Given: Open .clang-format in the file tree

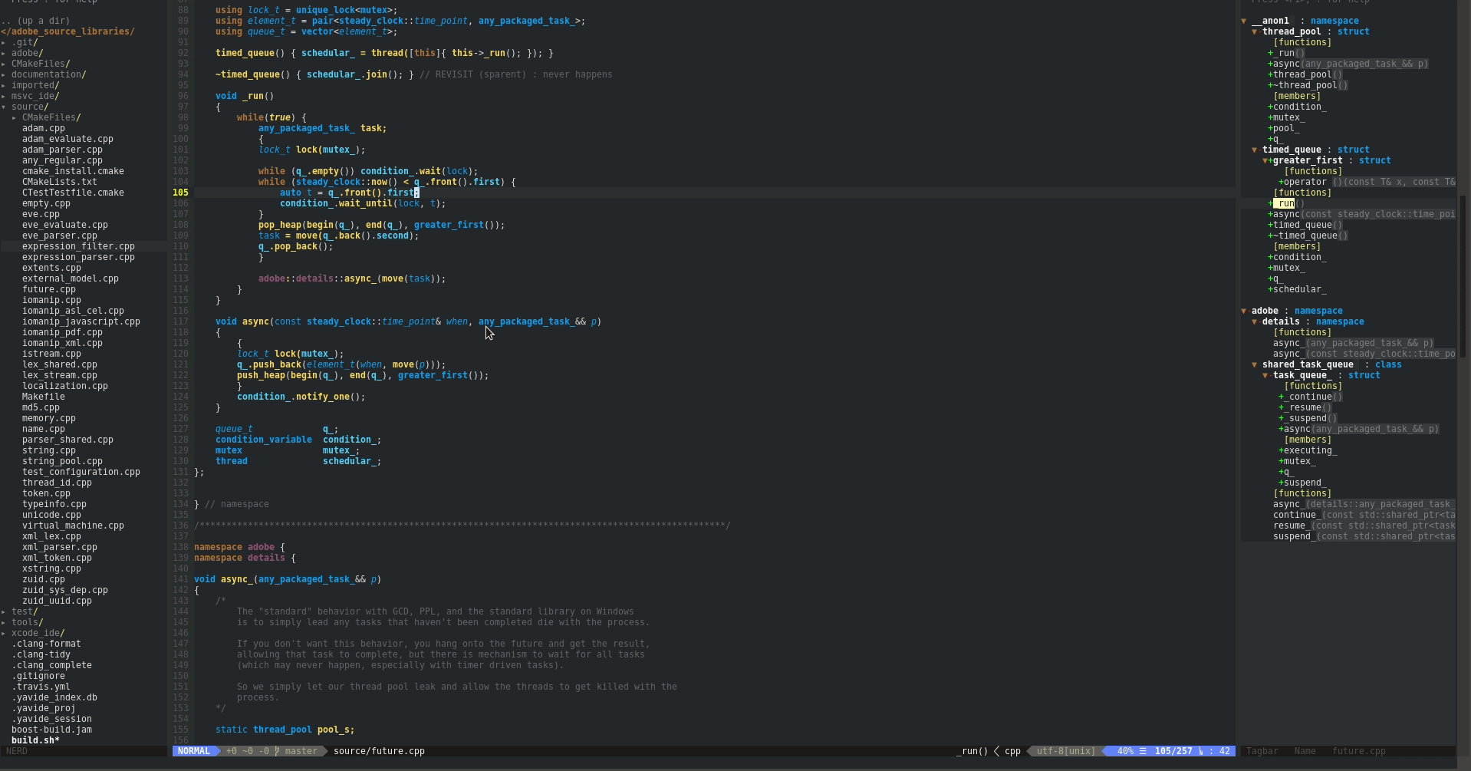Looking at the screenshot, I should (46, 644).
